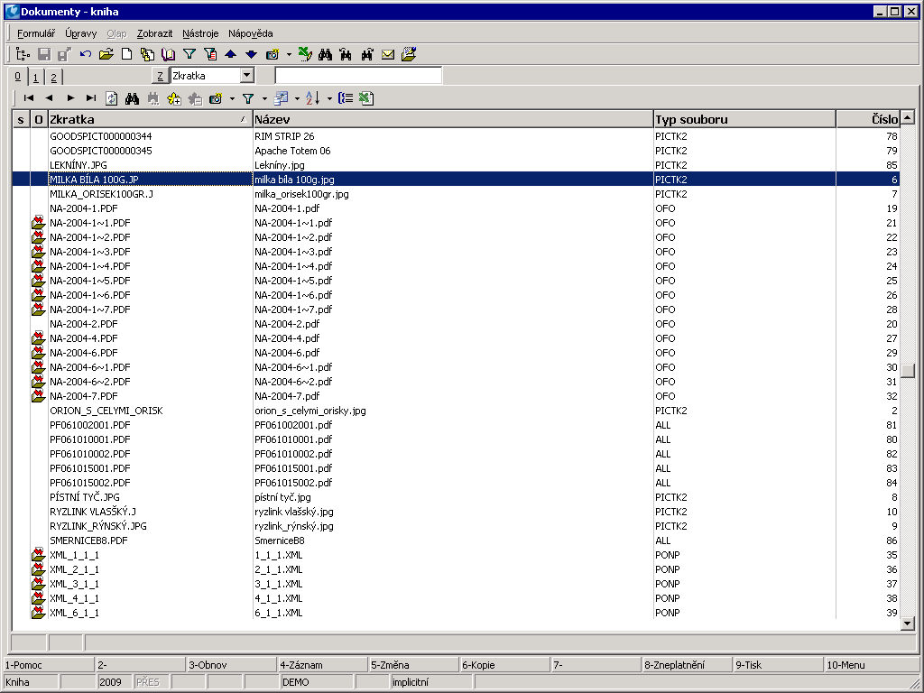This screenshot has width=924, height=693.
Task: Jump to first record with navigation arrow
Action: pyautogui.click(x=29, y=98)
